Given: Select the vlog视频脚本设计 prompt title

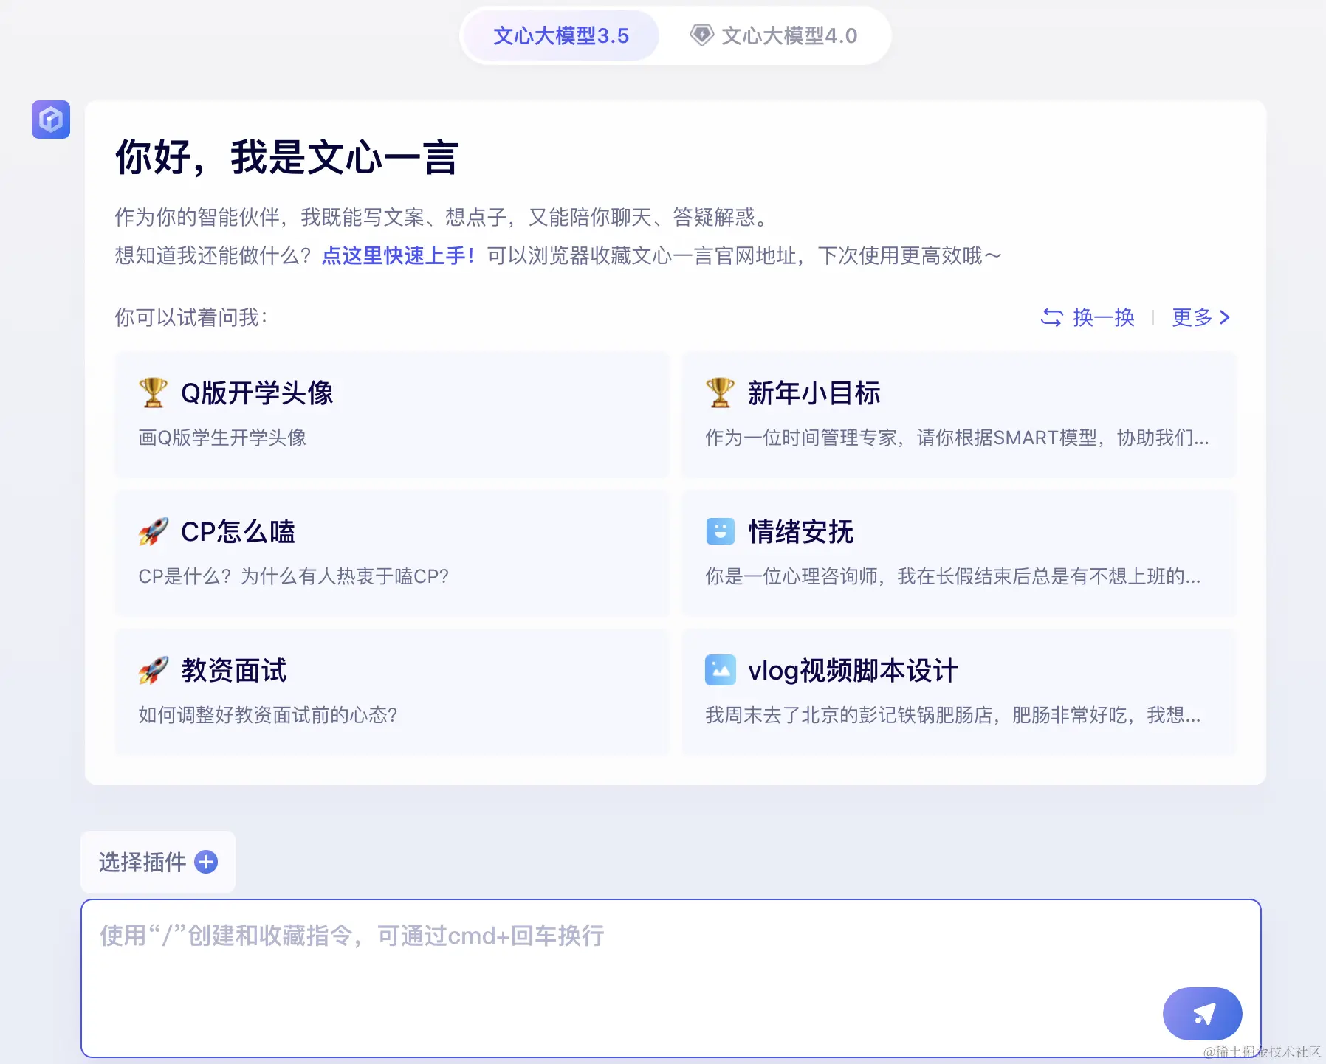Looking at the screenshot, I should pos(853,670).
